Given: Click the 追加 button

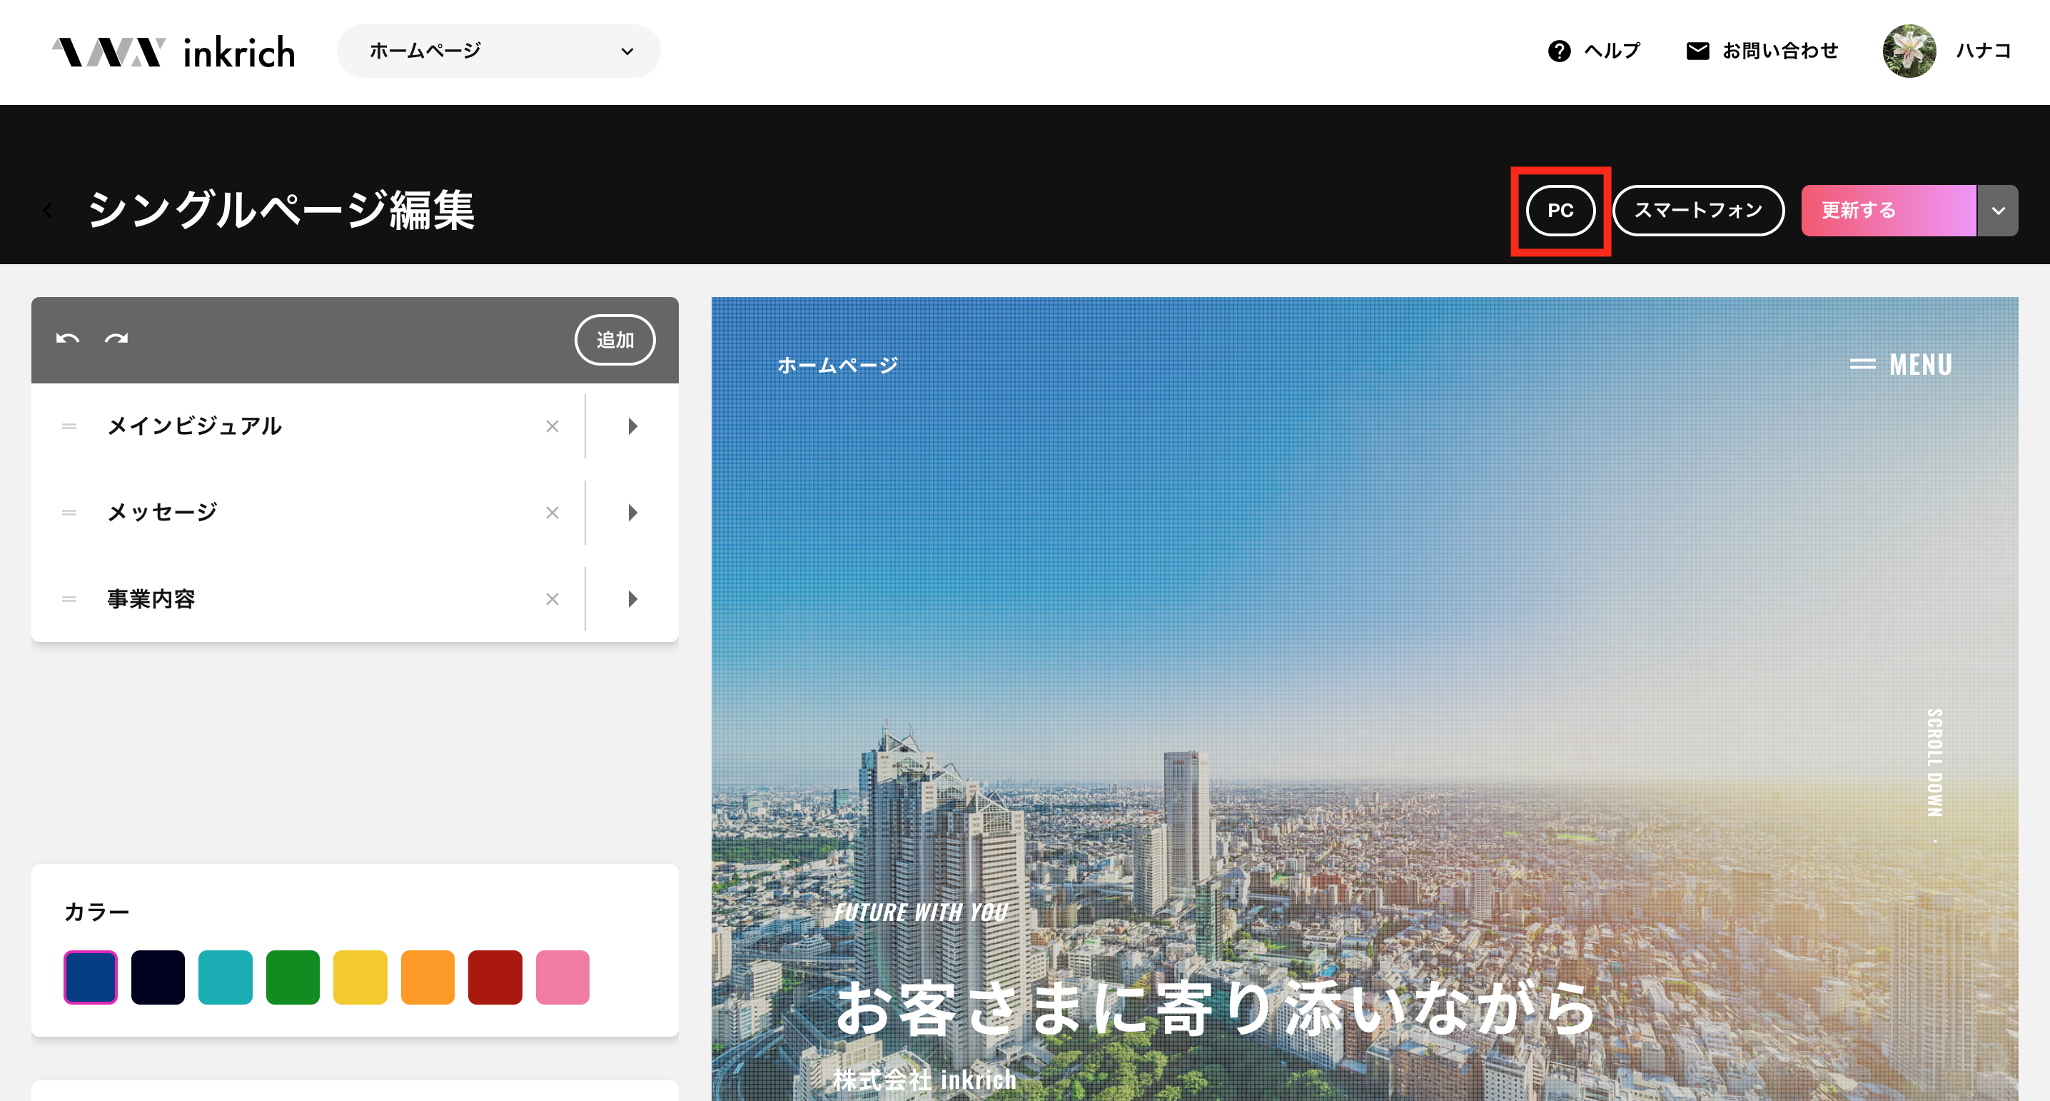Looking at the screenshot, I should coord(615,340).
